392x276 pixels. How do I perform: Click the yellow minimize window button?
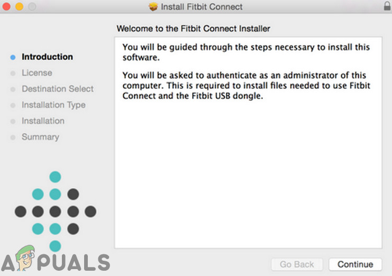(x=19, y=7)
